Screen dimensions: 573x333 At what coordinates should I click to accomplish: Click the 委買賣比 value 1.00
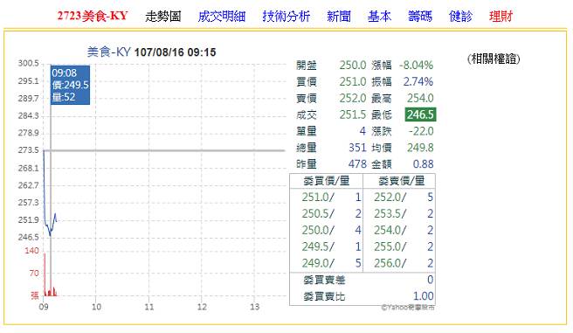[x=423, y=296]
